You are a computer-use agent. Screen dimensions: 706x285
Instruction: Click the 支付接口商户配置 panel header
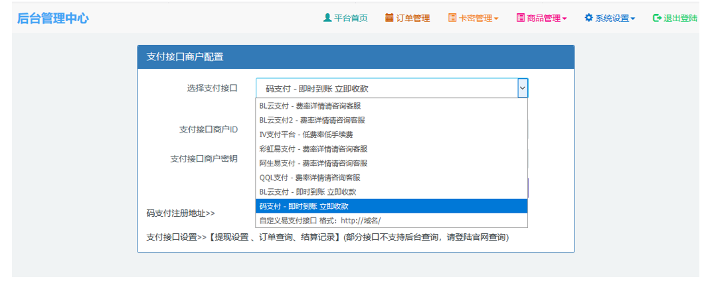tap(356, 57)
